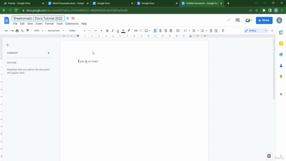The width and height of the screenshot is (286, 161).
Task: Decrease the indent
Action: [x=210, y=31]
